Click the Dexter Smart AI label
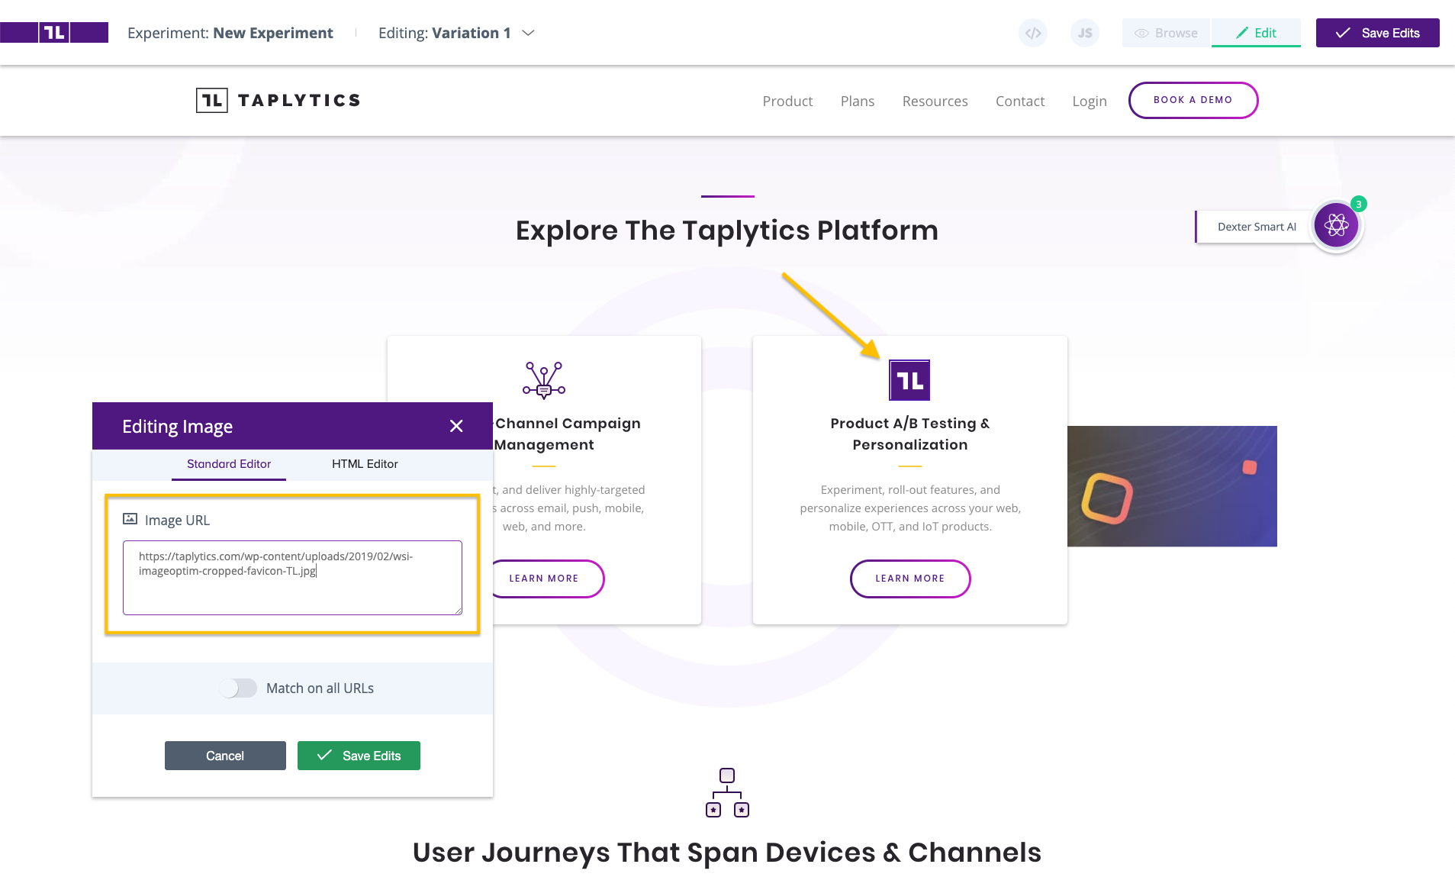Screen dimensions: 1455x877 (x=1256, y=227)
